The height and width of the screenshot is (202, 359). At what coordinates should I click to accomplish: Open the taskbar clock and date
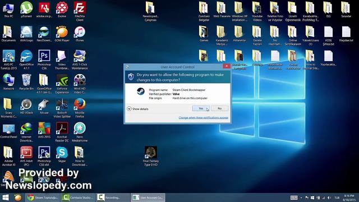[x=349, y=198]
